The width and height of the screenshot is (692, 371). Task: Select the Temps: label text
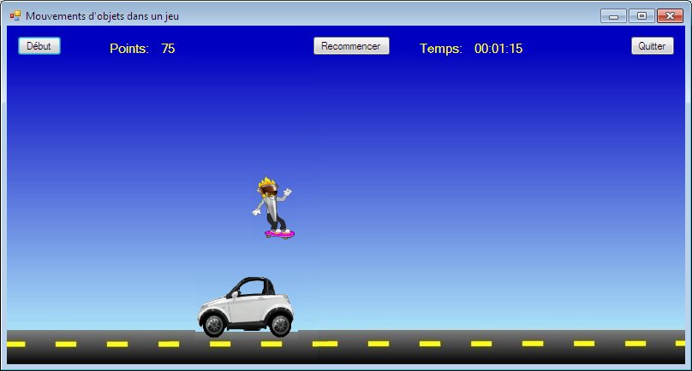click(441, 49)
